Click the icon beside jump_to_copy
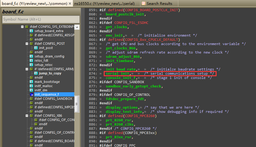Viewport: 256px width, 147px height. [x=36, y=73]
